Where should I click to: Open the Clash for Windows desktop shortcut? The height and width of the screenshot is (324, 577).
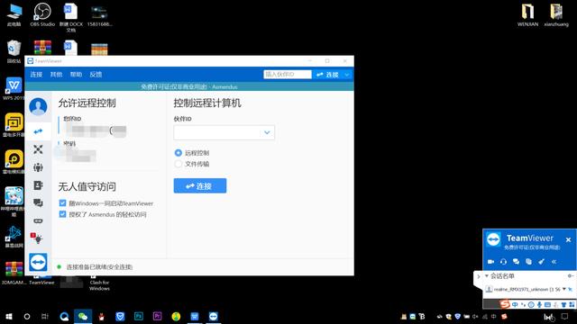[99, 283]
